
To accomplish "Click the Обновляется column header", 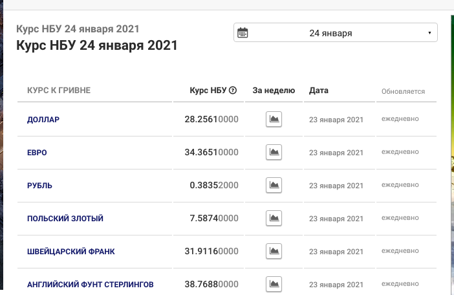I will pyautogui.click(x=403, y=91).
